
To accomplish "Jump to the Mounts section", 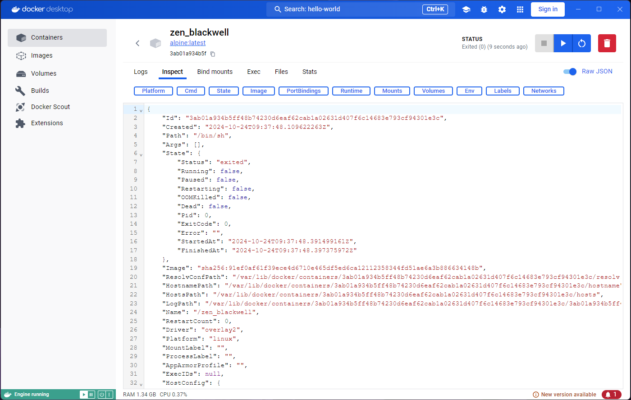I will click(x=392, y=91).
